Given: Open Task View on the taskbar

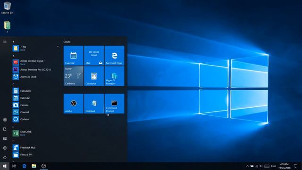Looking at the screenshot, I should [14, 166].
